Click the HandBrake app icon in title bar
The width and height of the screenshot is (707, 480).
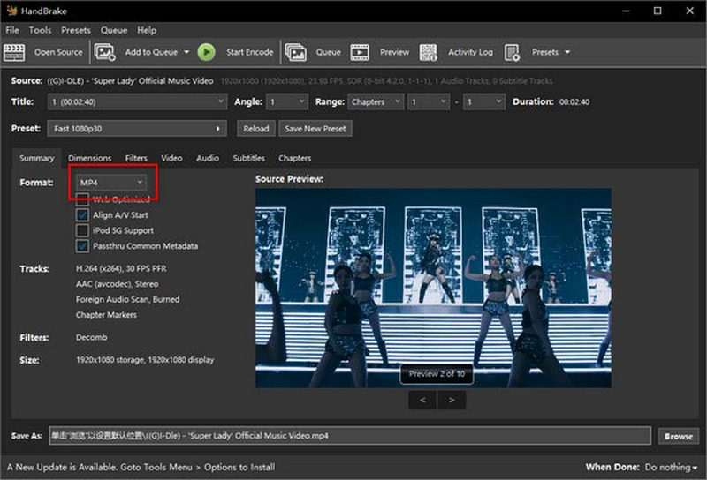coord(11,11)
